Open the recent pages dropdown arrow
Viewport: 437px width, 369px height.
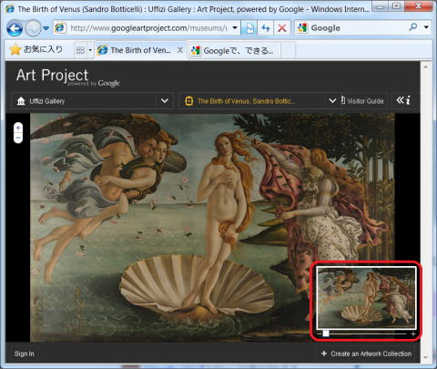click(x=46, y=28)
